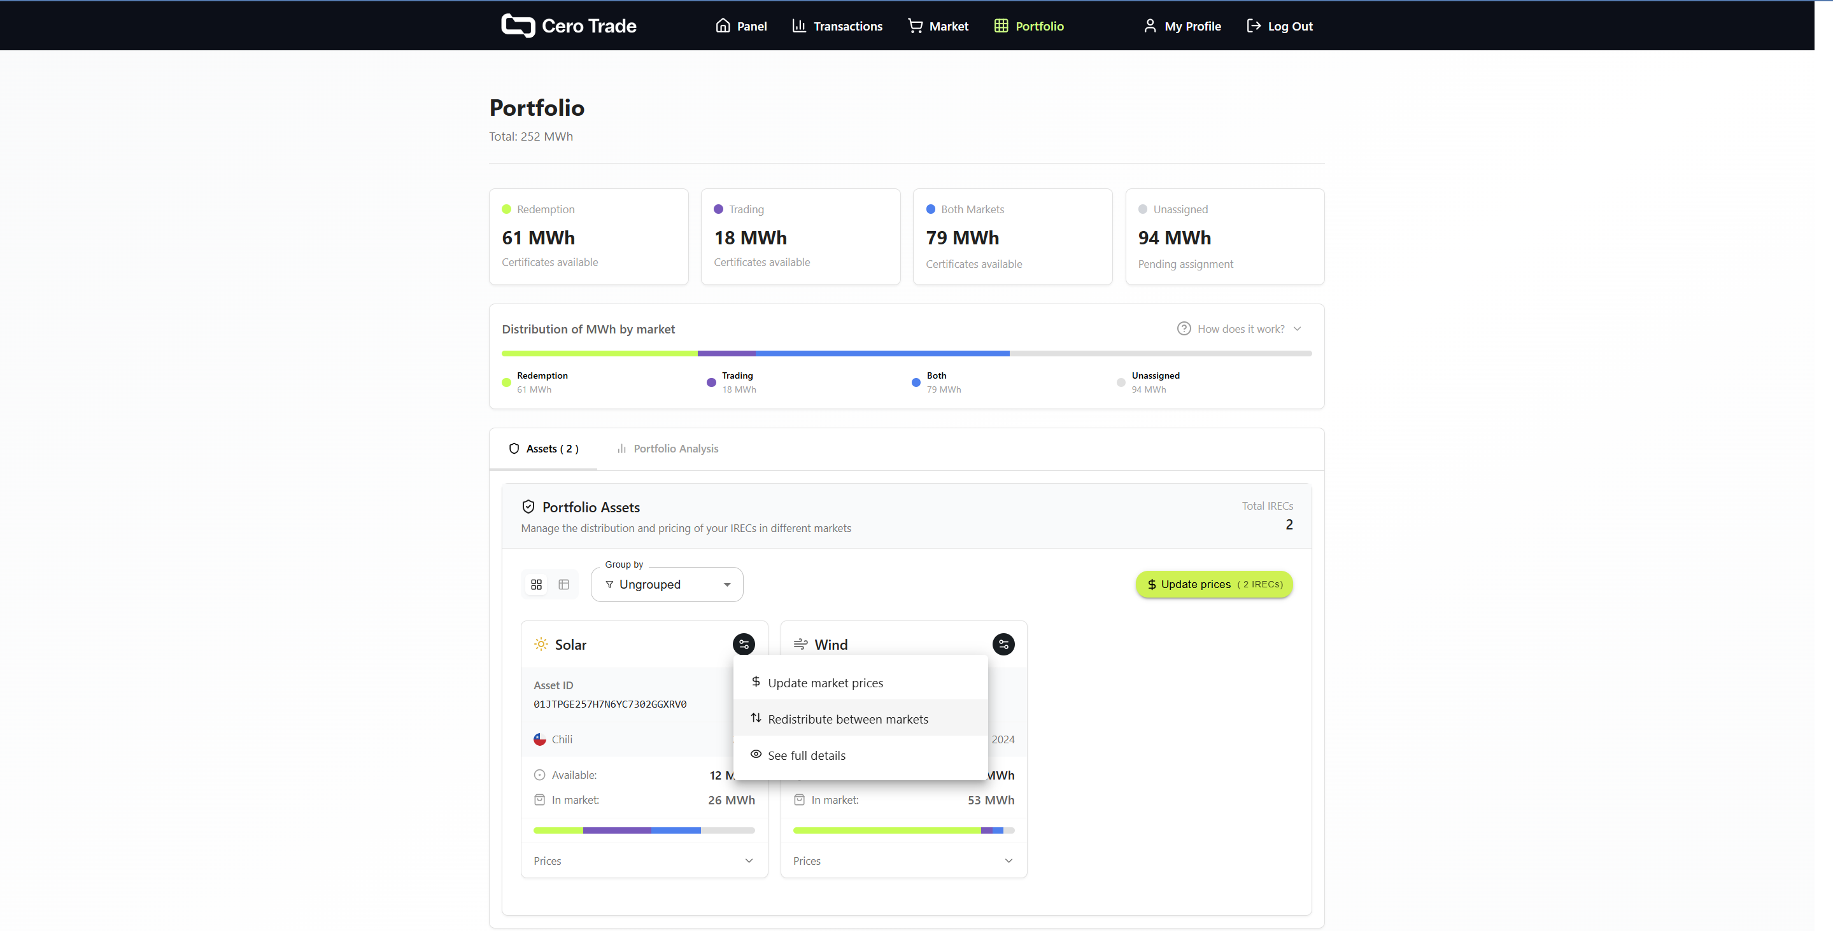Select Redistribute between markets menu entry

(847, 719)
